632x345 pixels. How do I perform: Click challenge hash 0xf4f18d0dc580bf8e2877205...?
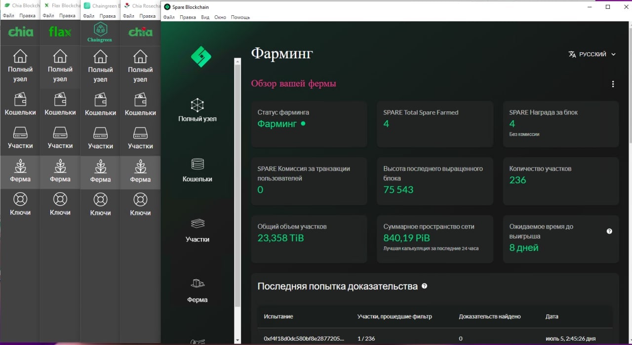[x=304, y=339]
